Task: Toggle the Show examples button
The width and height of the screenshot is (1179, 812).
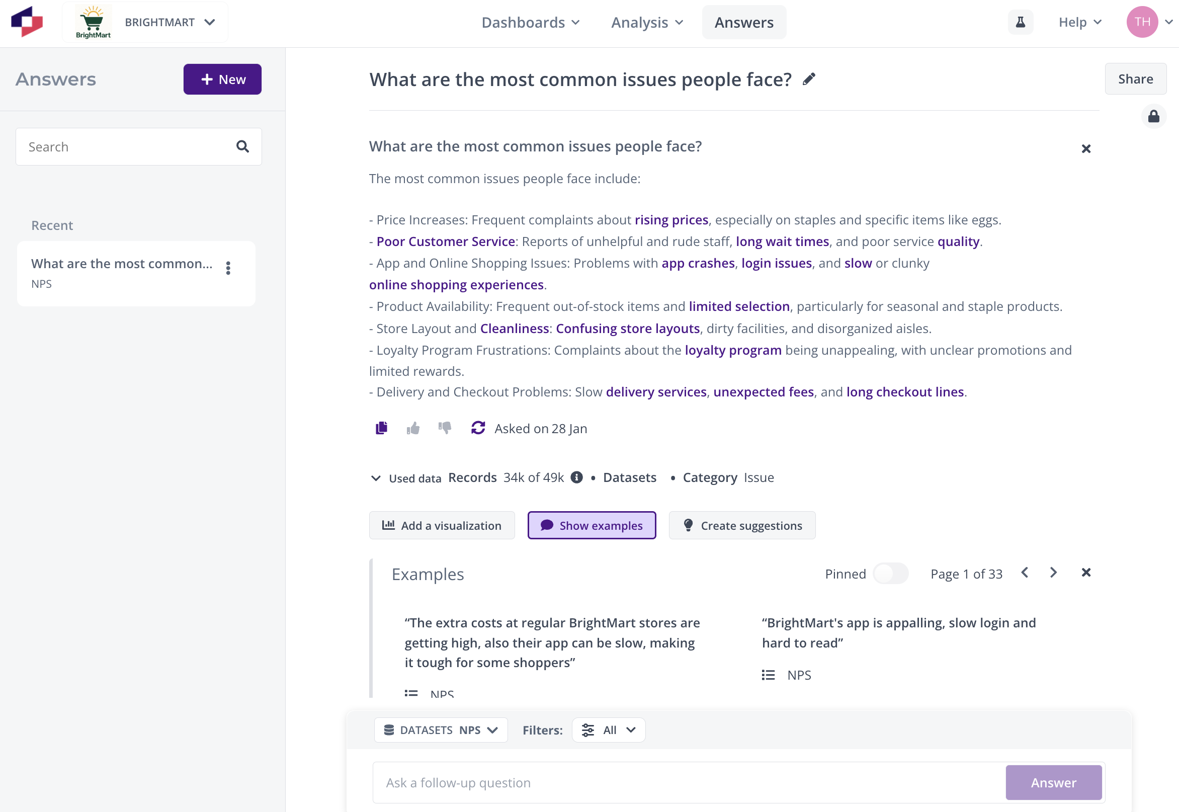Action: click(x=592, y=525)
